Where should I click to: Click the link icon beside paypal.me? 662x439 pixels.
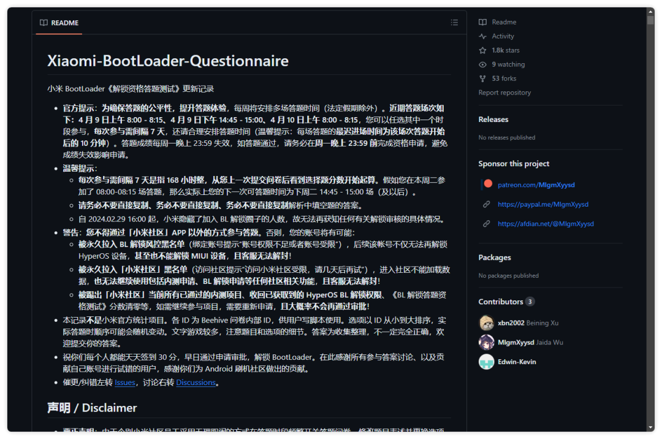(x=486, y=204)
